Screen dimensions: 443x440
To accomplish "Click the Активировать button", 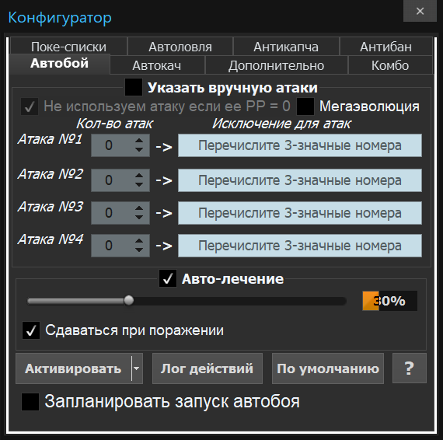I will click(x=74, y=368).
